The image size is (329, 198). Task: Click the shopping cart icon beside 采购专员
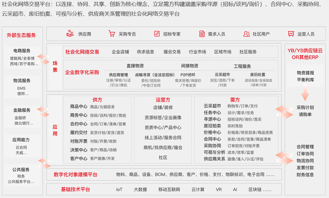click(112, 34)
